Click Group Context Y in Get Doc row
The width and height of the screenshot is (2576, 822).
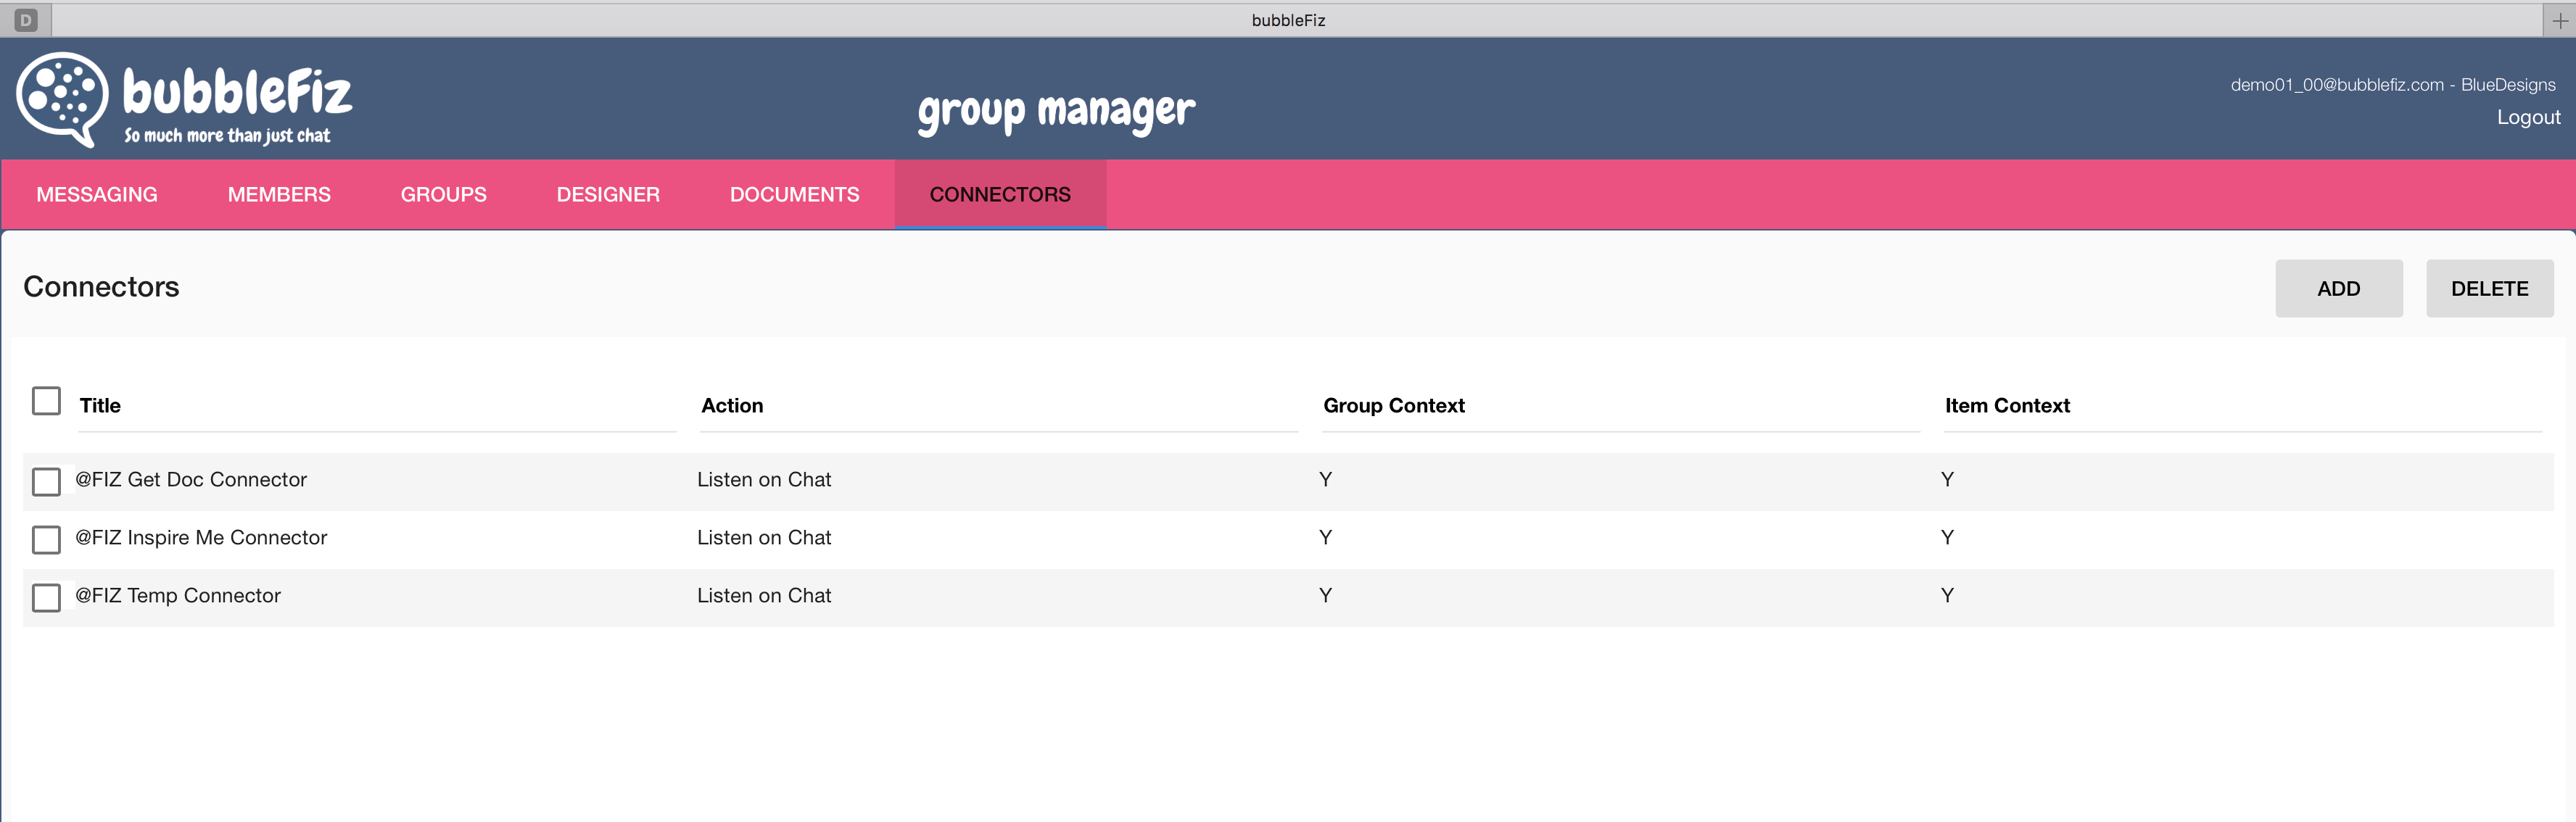1325,479
